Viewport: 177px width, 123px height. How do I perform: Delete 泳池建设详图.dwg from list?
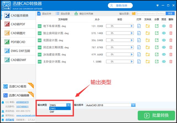tap(171, 54)
